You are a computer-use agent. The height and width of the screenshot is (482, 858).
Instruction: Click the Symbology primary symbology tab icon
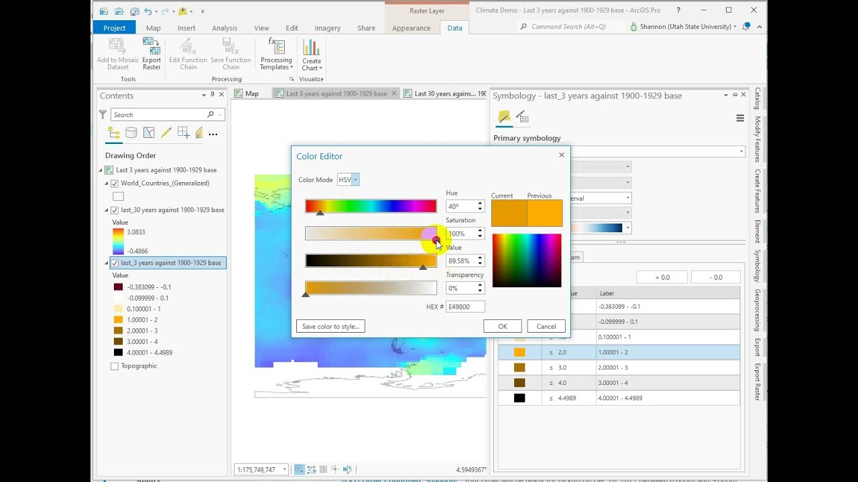[504, 117]
